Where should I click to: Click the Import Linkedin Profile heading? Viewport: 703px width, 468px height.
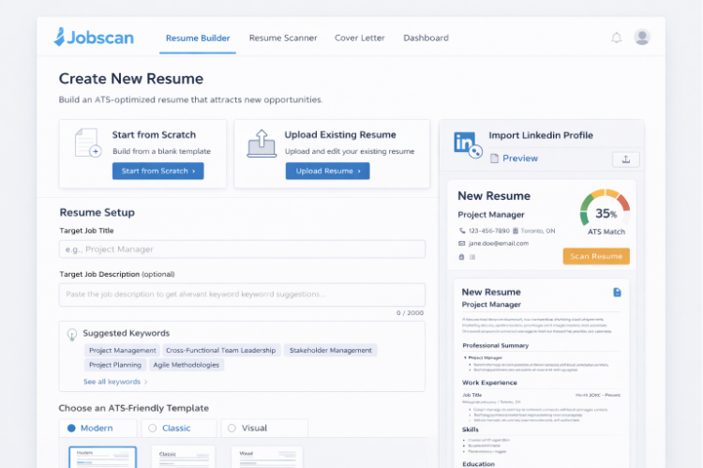pyautogui.click(x=541, y=135)
